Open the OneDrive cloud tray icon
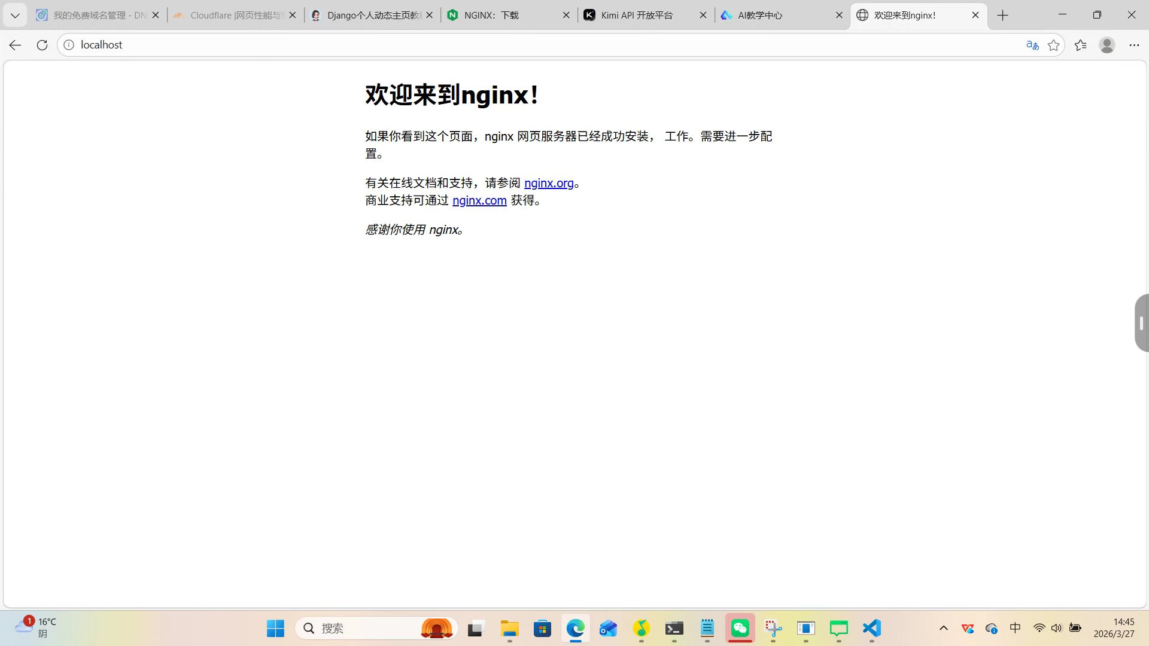The width and height of the screenshot is (1149, 646). click(x=991, y=628)
